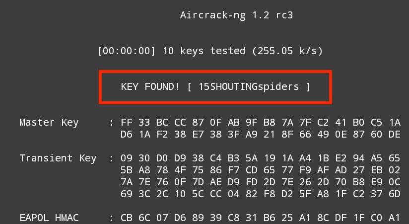Click byte D6 starting second Master Key row
This screenshot has height=224, width=409.
click(x=127, y=135)
